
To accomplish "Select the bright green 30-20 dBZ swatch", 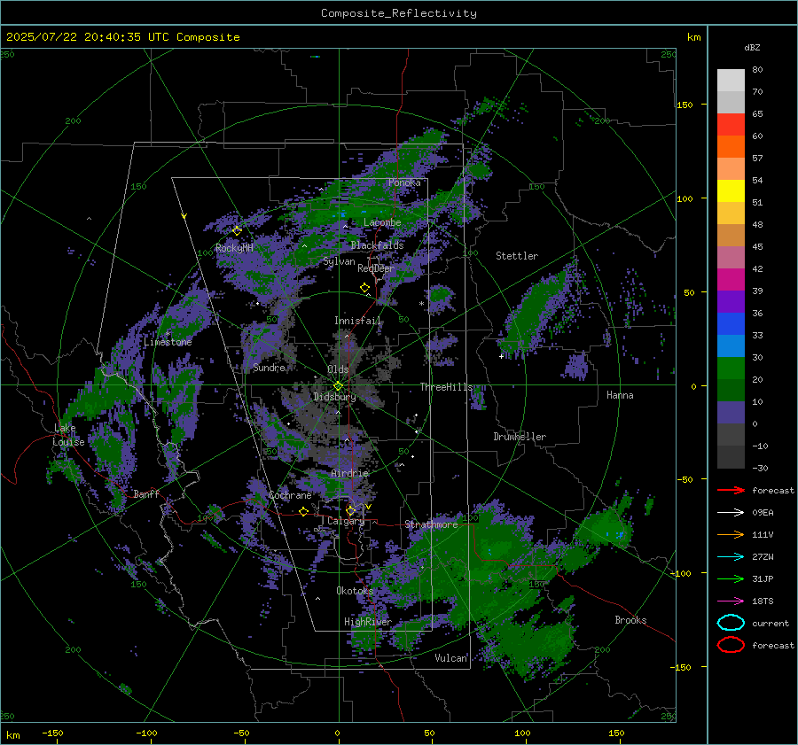I will (731, 369).
